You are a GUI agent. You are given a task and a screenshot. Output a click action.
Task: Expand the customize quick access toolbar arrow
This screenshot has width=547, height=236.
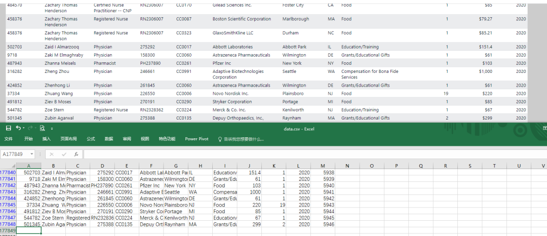point(52,129)
